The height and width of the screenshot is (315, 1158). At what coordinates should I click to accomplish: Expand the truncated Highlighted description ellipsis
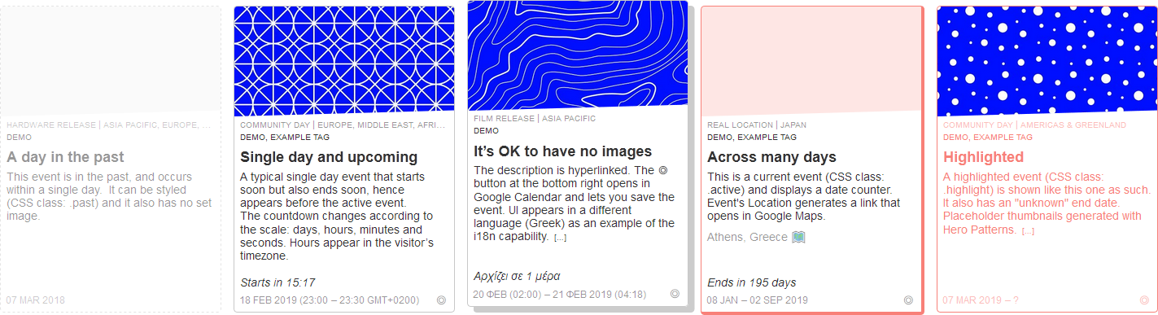click(1028, 231)
